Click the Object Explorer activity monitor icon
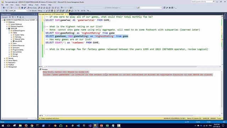227x128 pixels. coord(23,17)
